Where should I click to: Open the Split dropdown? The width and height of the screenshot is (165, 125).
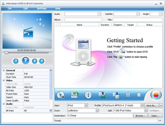coord(146,110)
